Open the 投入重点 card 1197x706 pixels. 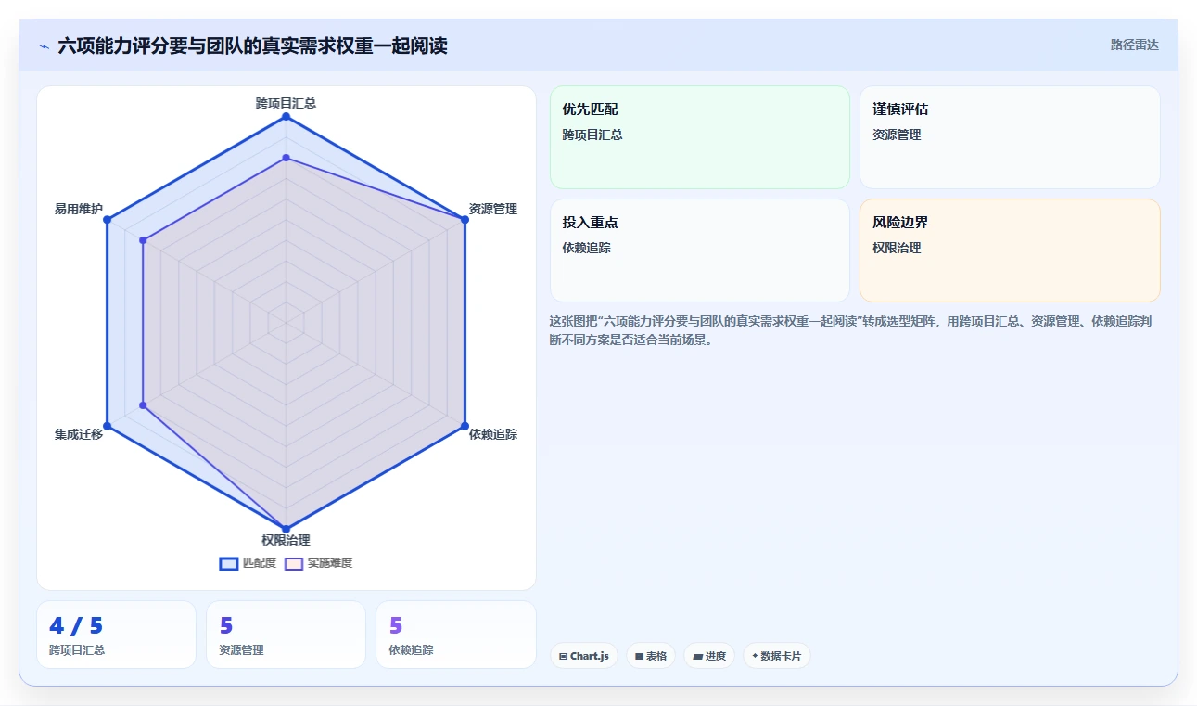(700, 250)
